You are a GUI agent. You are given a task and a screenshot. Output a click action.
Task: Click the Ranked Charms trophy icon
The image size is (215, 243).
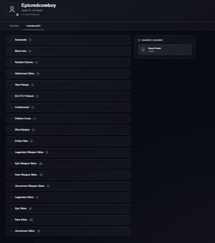pyautogui.click(x=139, y=40)
